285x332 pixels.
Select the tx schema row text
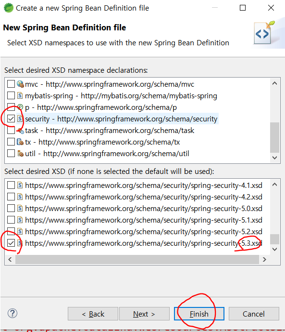click(102, 142)
